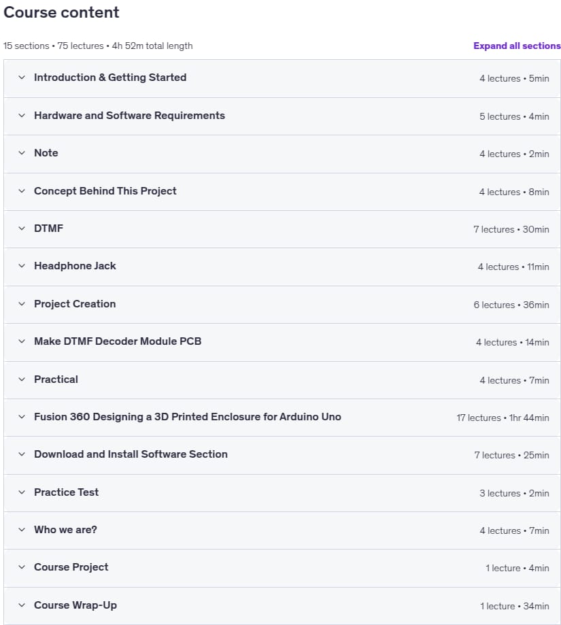Click the chevron icon beside DTMF
The width and height of the screenshot is (561, 625).
coord(22,229)
